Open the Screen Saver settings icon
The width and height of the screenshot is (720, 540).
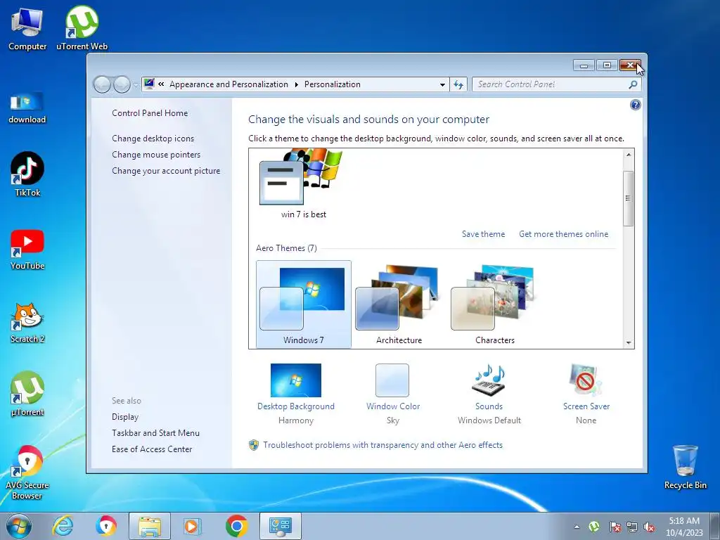[586, 380]
